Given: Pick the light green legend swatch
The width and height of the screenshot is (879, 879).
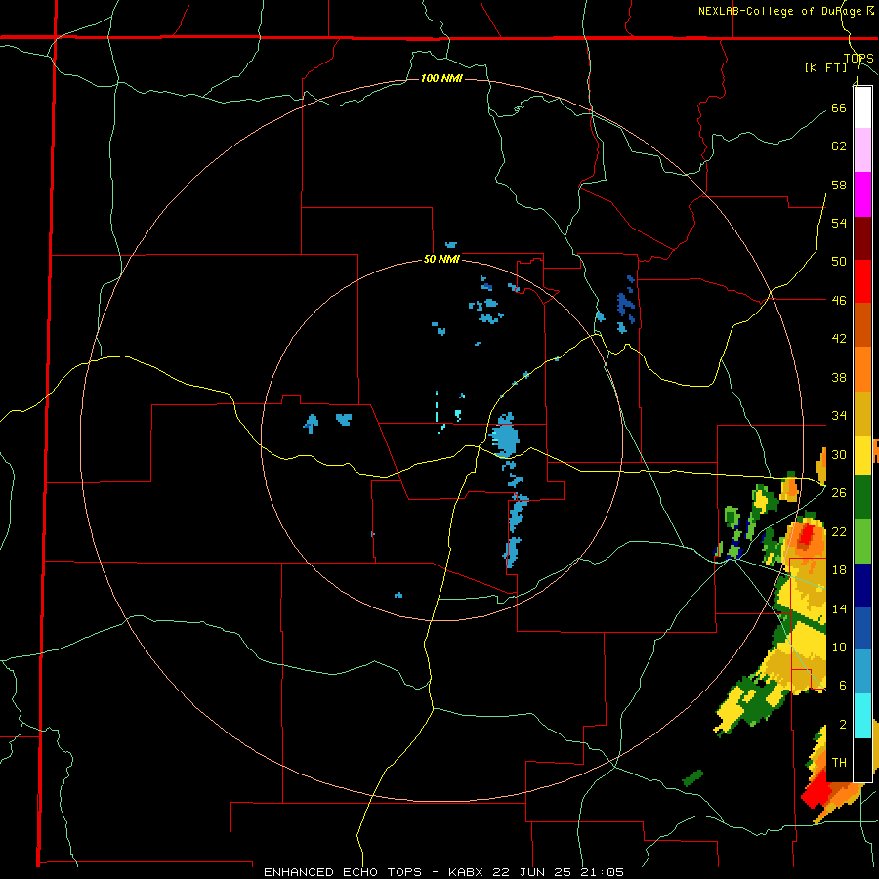Looking at the screenshot, I should point(862,541).
